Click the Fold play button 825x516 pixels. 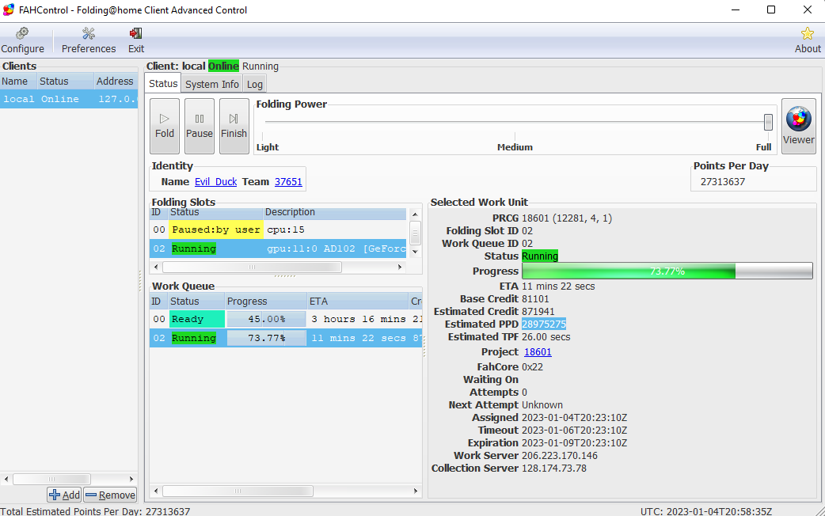(x=164, y=126)
